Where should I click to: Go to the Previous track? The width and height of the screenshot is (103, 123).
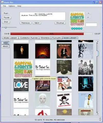[x=26, y=23]
